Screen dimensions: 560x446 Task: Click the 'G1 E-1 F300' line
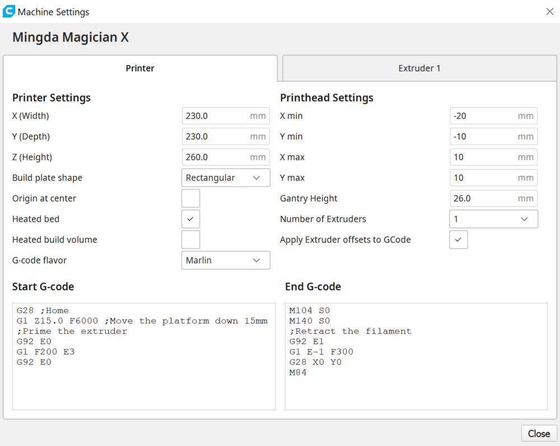pyautogui.click(x=321, y=352)
